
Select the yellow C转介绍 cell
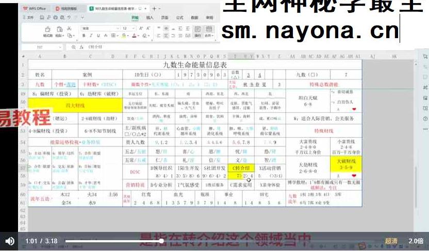[241, 168]
